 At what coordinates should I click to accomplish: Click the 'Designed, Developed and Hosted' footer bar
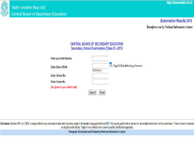click(97, 132)
